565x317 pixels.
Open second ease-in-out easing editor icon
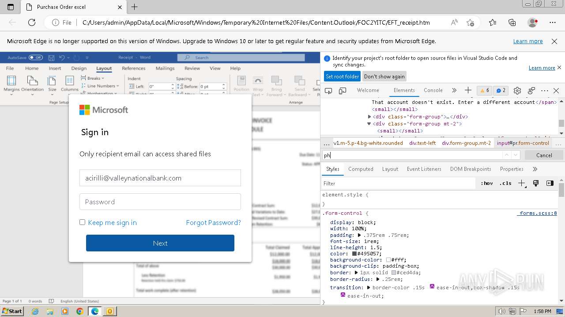pos(343,295)
